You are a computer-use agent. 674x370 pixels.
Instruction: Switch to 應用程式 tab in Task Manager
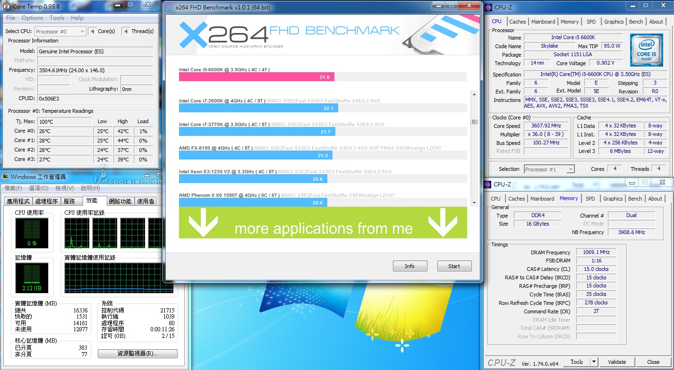[x=18, y=201]
